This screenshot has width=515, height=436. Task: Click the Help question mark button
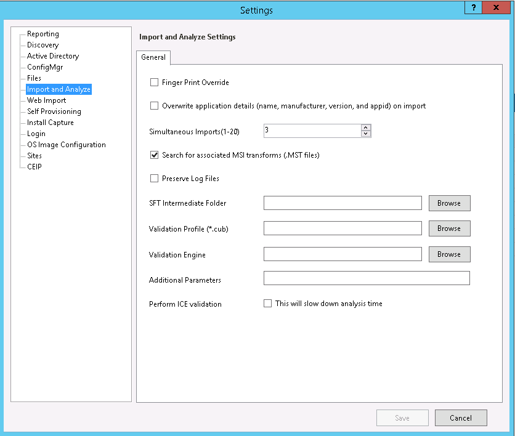[473, 7]
